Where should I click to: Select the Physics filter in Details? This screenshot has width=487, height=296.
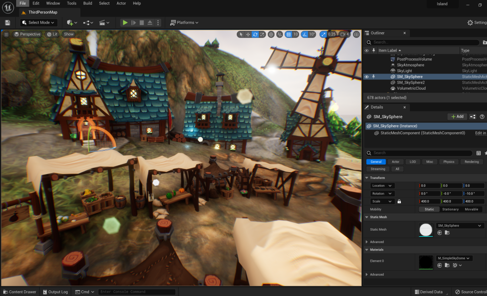coord(448,162)
